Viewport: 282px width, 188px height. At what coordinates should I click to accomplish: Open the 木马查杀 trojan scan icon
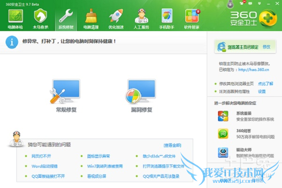tap(40, 19)
